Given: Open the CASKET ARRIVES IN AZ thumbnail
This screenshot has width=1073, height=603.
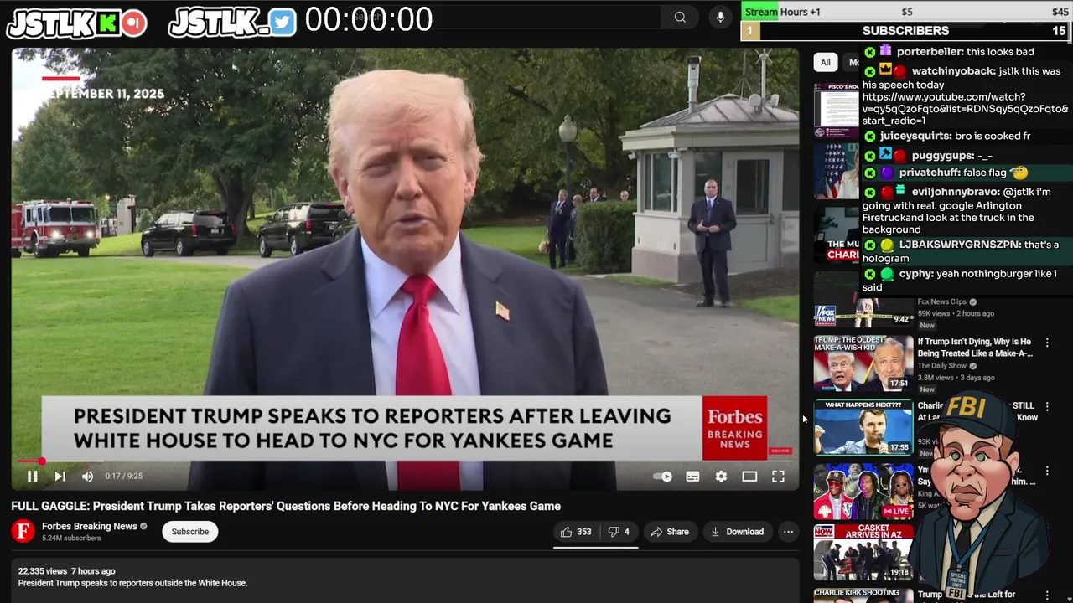Looking at the screenshot, I should (863, 553).
